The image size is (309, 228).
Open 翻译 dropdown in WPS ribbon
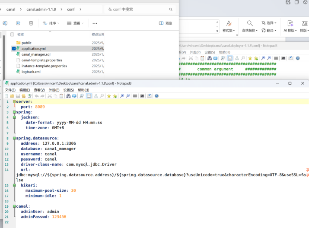pos(269,30)
